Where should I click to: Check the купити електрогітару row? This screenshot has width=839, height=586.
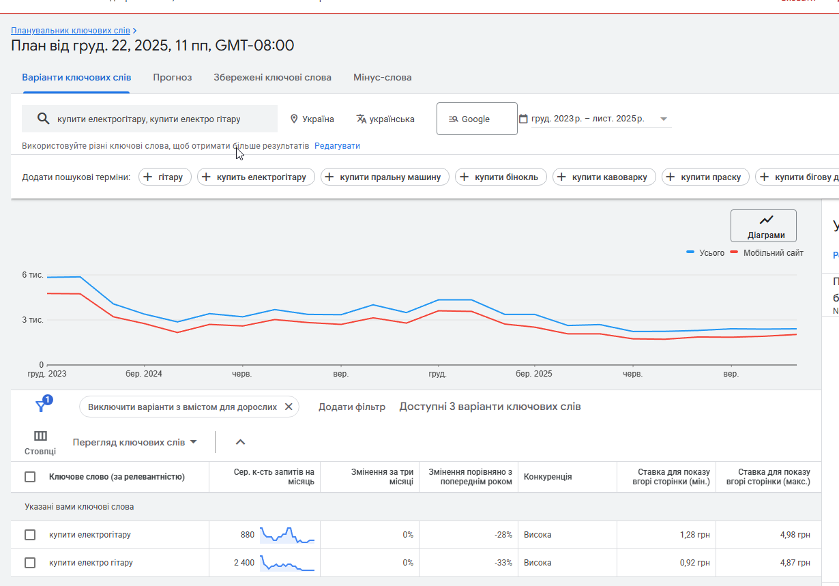(x=30, y=535)
